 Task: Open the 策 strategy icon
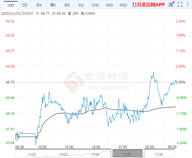point(171,5)
